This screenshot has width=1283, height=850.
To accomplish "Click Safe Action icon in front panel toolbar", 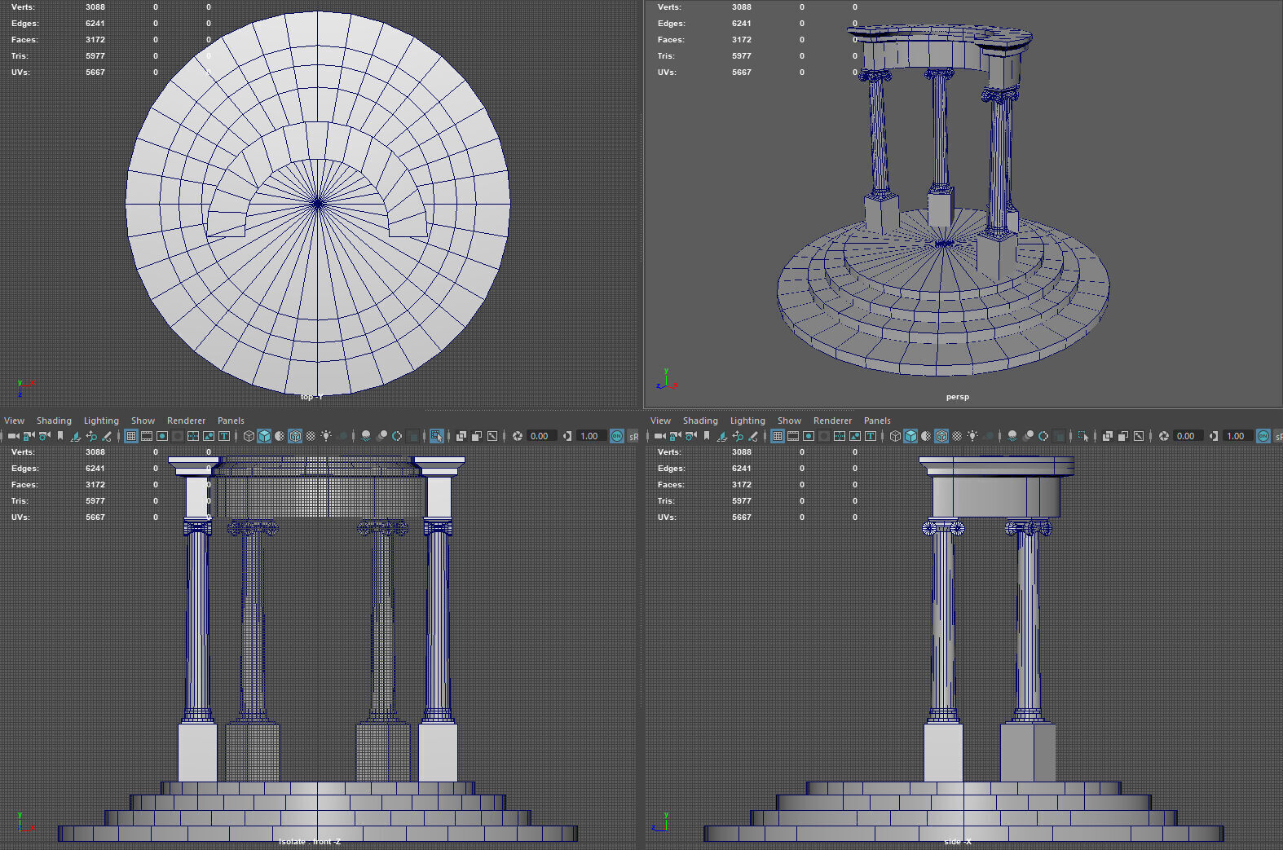I will click(x=209, y=436).
